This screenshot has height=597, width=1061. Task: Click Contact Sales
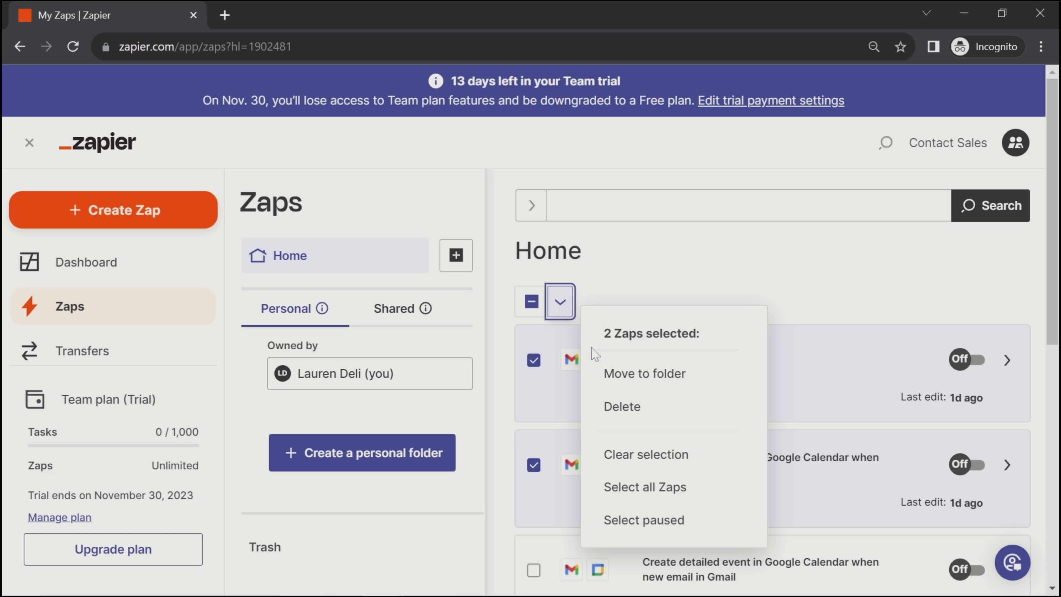pyautogui.click(x=948, y=143)
